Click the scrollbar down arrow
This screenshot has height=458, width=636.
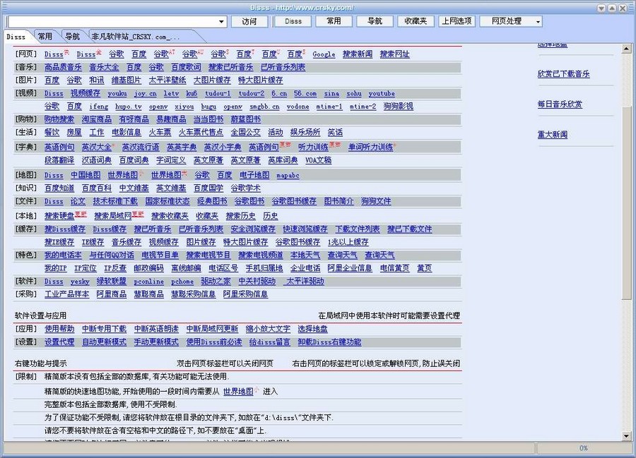pos(626,436)
